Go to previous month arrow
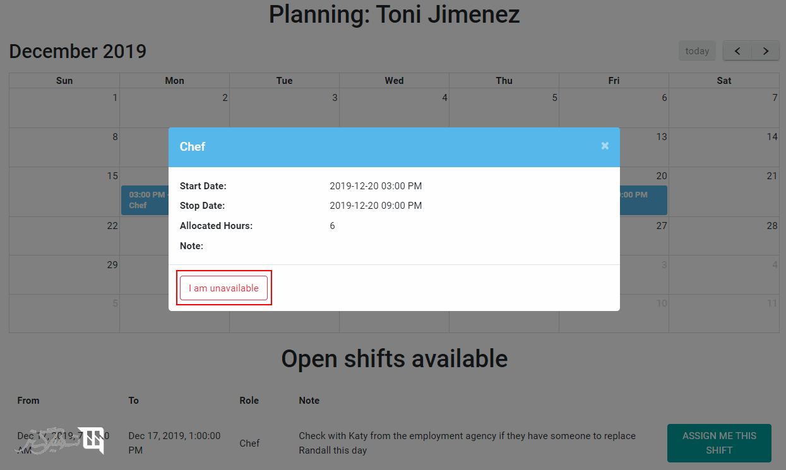 pyautogui.click(x=737, y=51)
